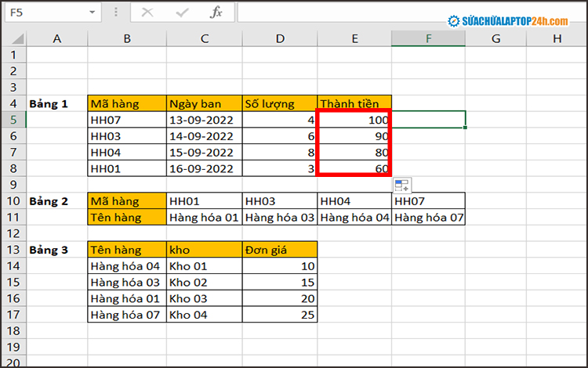Open the Name Box dropdown arrow
The height and width of the screenshot is (368, 588).
(93, 13)
